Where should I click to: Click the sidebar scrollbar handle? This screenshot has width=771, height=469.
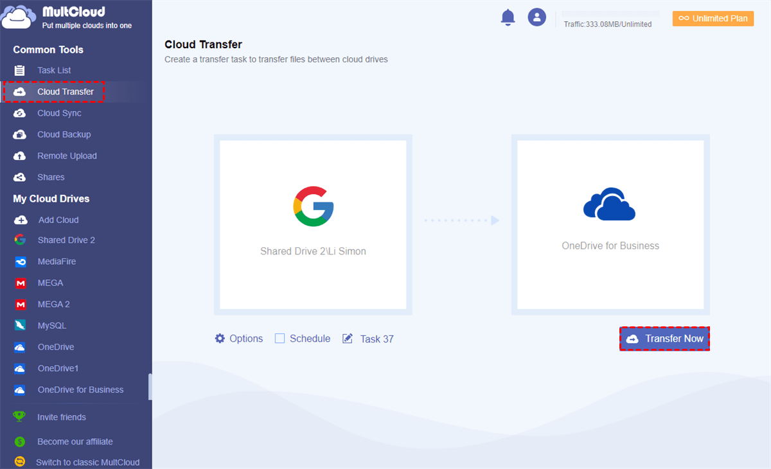[150, 387]
